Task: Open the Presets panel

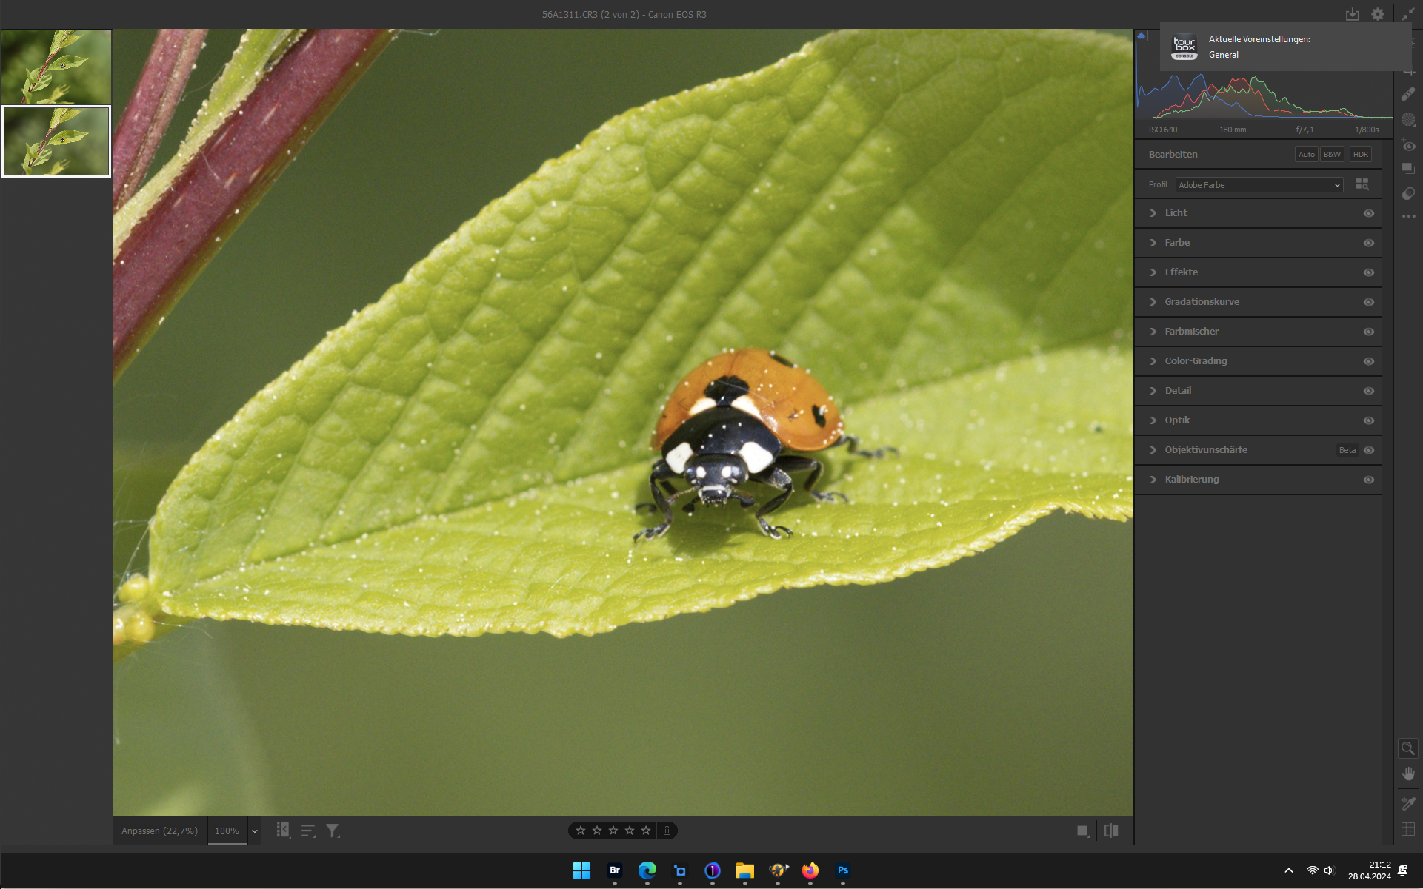Action: coord(1408,169)
